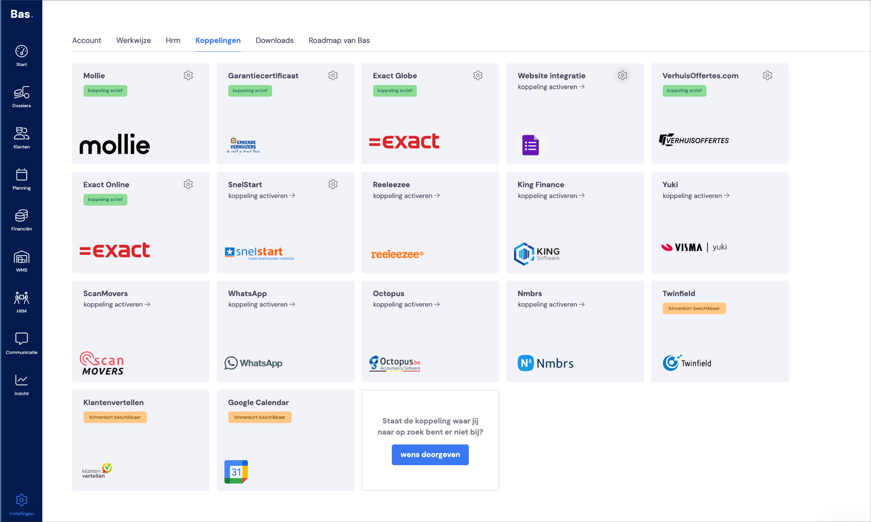The height and width of the screenshot is (522, 871).
Task: Activate the ScanMovers koppeling link
Action: pyautogui.click(x=117, y=305)
